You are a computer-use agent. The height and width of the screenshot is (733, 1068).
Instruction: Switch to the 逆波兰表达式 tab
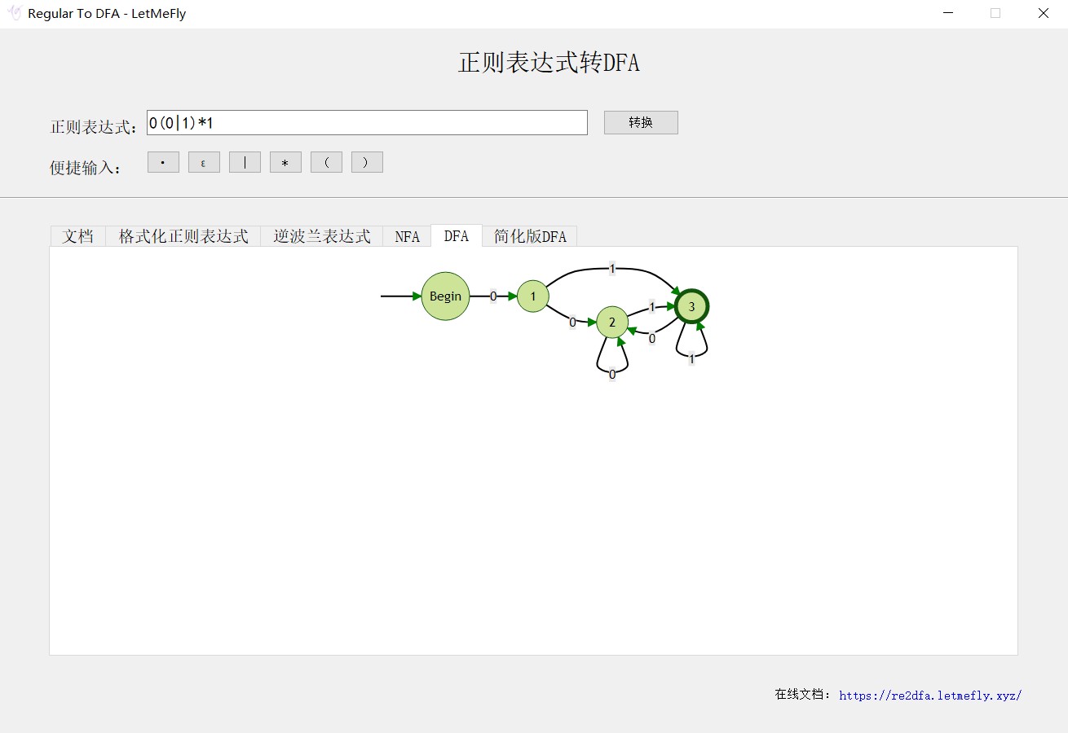coord(322,236)
